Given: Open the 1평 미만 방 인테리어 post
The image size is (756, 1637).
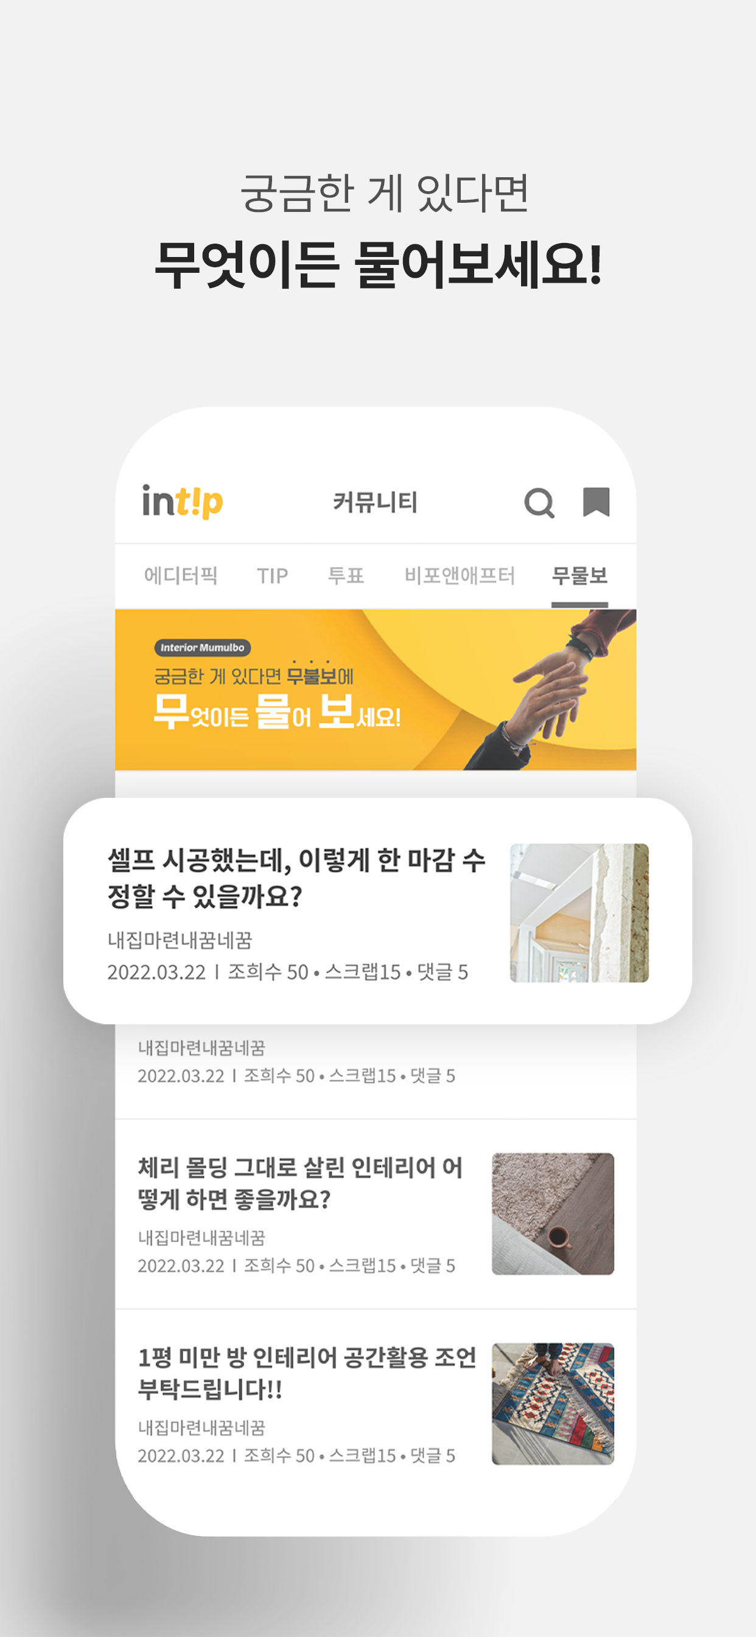Looking at the screenshot, I should (x=307, y=1373).
